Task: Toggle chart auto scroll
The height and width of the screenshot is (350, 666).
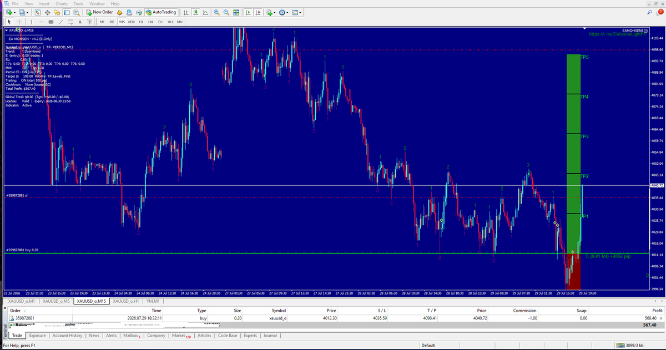Action: 248,12
